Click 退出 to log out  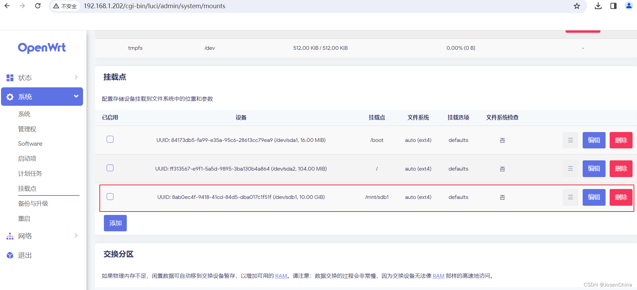pyautogui.click(x=25, y=255)
